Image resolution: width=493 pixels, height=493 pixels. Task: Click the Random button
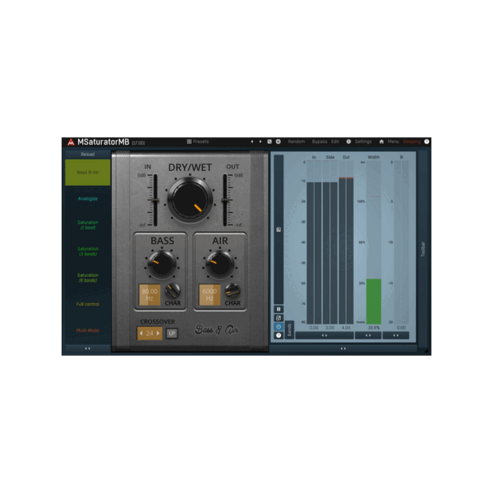[296, 142]
